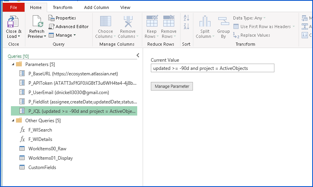
Task: Select the P_APIToken parameter
Action: [x=74, y=83]
